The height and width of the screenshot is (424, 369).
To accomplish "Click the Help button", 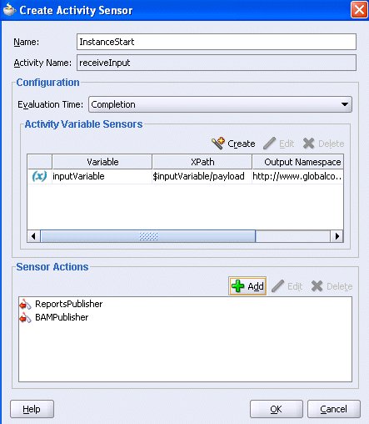I will click(32, 409).
